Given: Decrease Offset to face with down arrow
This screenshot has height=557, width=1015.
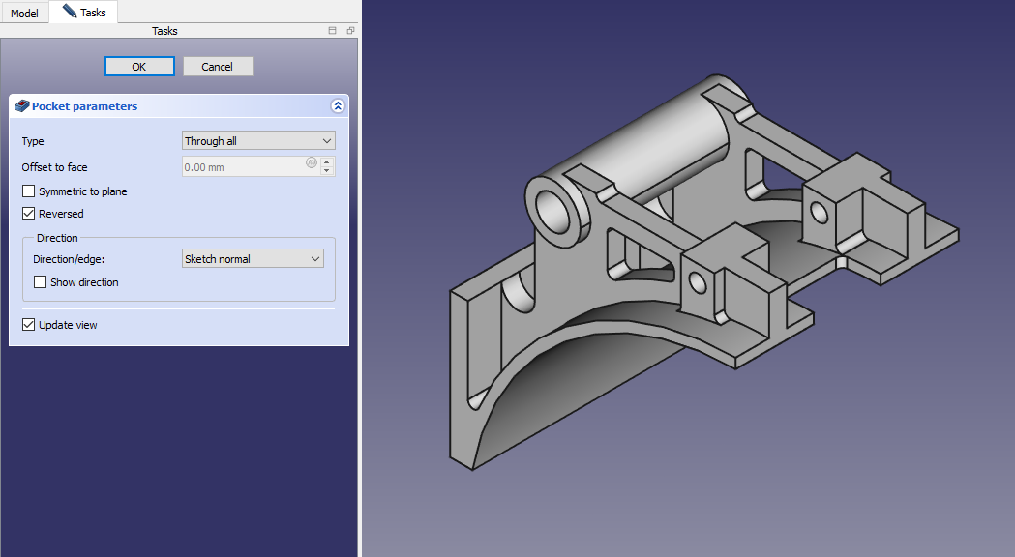Looking at the screenshot, I should 327,171.
